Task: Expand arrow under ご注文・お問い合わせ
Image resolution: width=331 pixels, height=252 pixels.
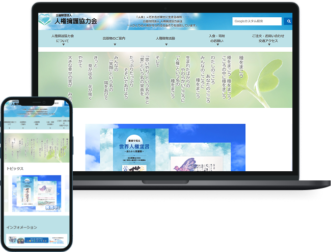Action: [x=268, y=45]
